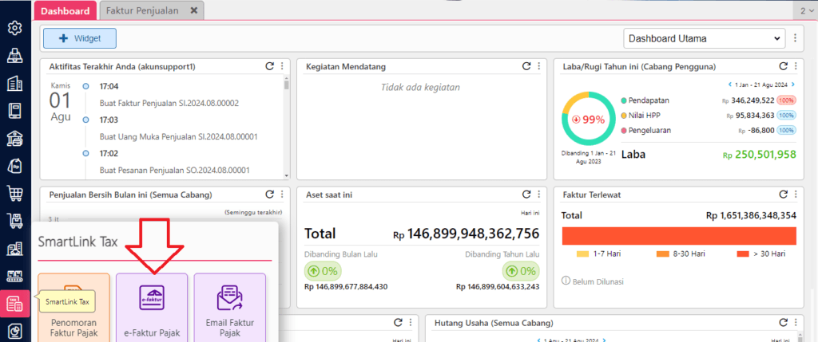Open the three-dot menu beside Dashboard Utama
The width and height of the screenshot is (818, 342).
coord(796,38)
